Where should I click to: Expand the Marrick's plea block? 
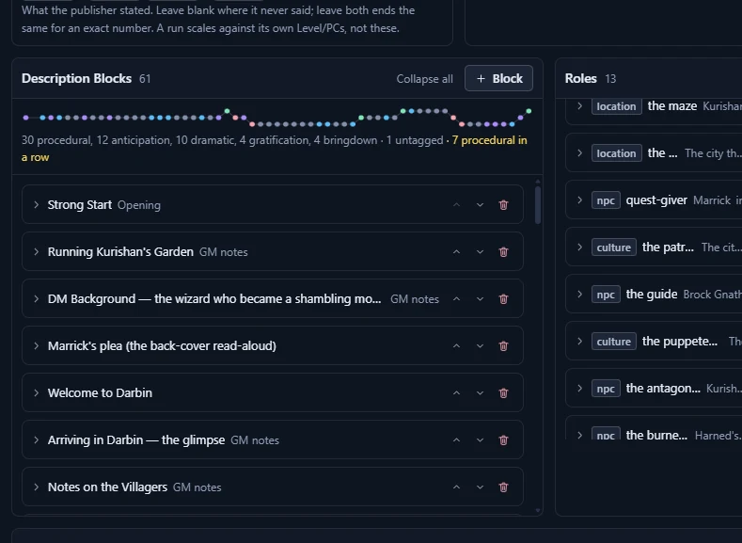click(36, 345)
